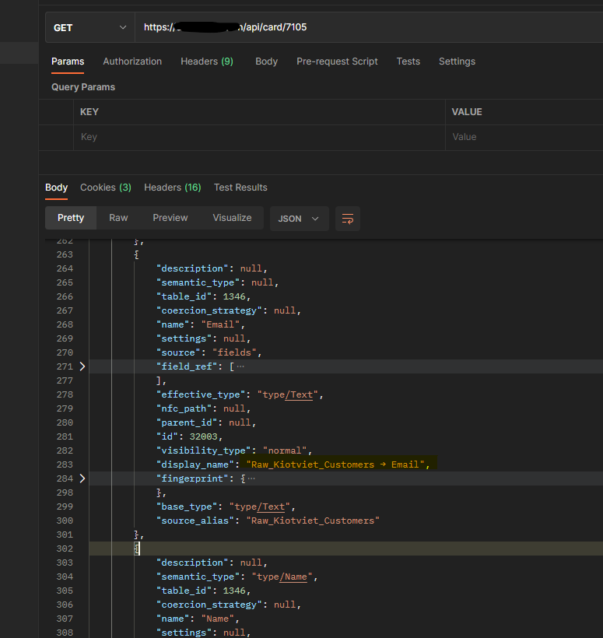Open the Visualize response view
This screenshot has width=603, height=638.
click(x=231, y=218)
